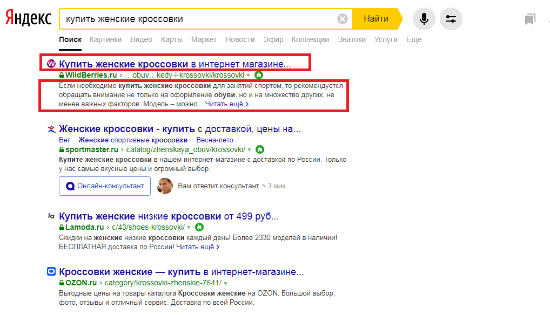
Task: Expand Lamoda snippet via Читать ещё
Action: click(x=198, y=246)
